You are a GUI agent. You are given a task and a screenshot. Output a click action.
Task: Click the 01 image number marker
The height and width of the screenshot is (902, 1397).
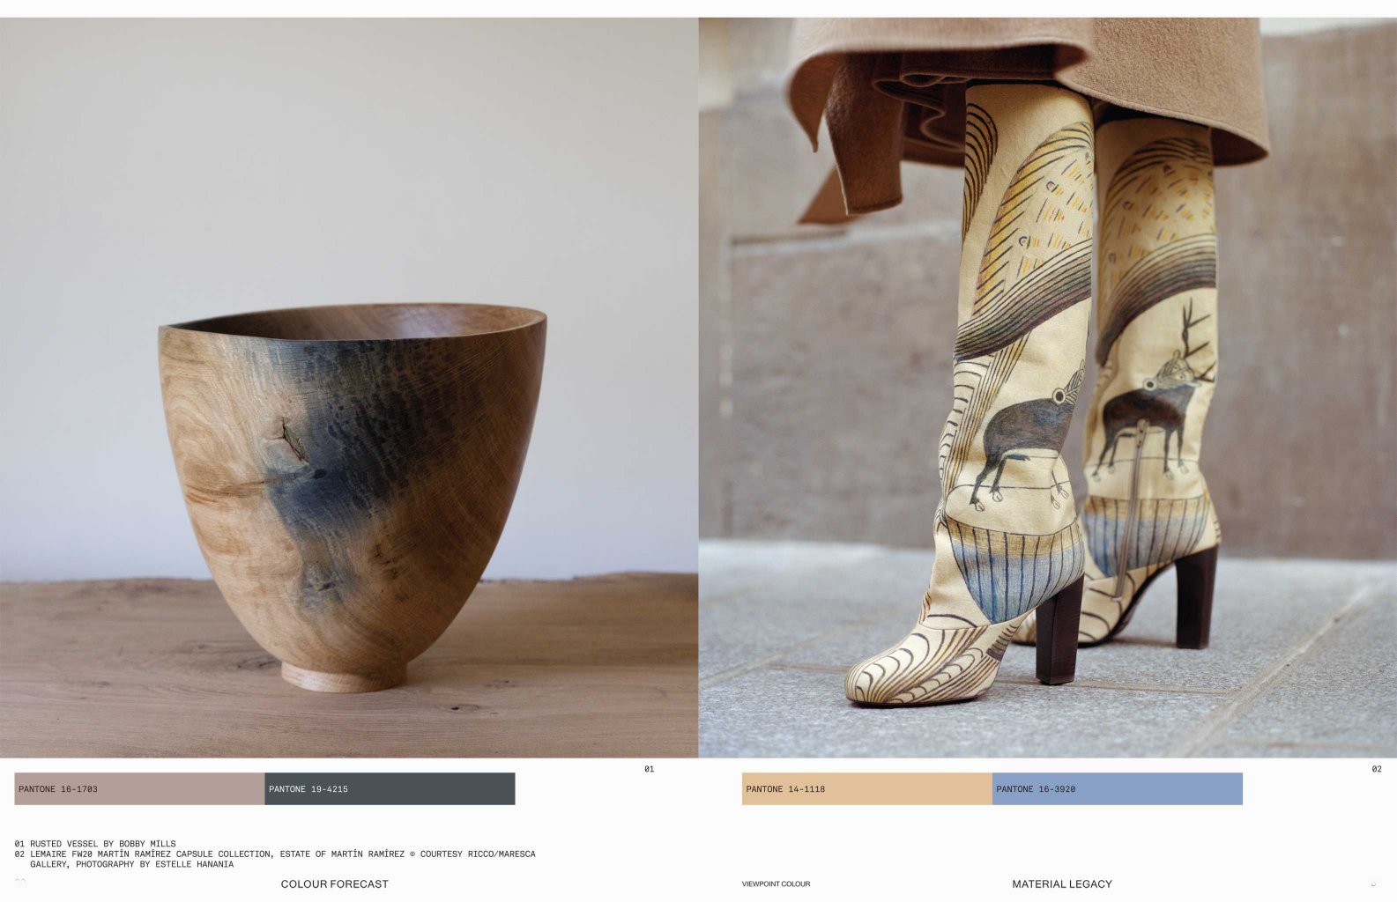pyautogui.click(x=649, y=769)
